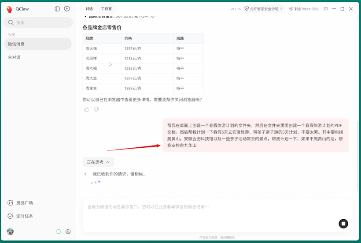361x243 pixels.
Task: Focus the 搜索 search field
Action: pyautogui.click(x=38, y=22)
